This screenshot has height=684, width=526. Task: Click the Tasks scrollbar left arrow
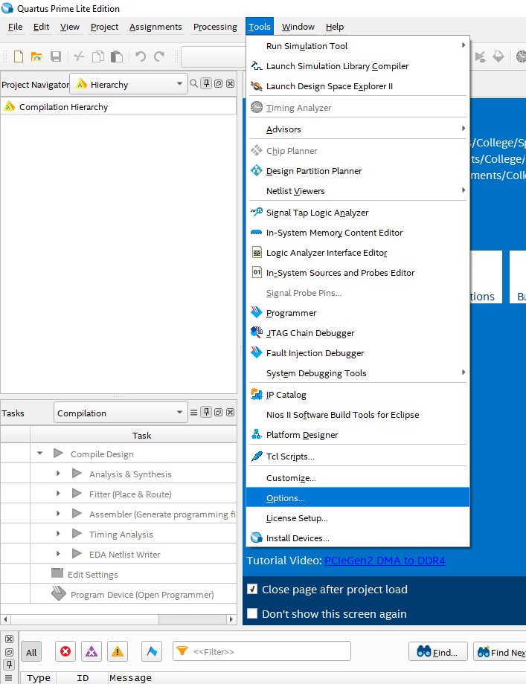tap(5, 619)
